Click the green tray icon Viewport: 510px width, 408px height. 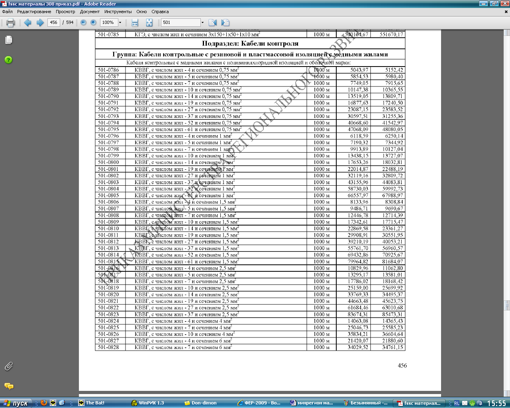tap(472, 403)
